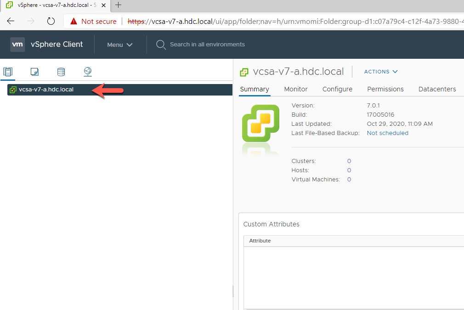This screenshot has width=464, height=310.
Task: Select vcsa-v7-a.hdc.local in the tree
Action: (x=120, y=90)
